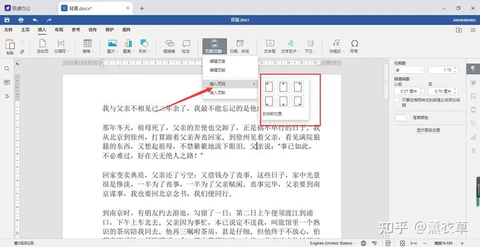This screenshot has width=480, height=247.
Task: Check 'Don't add interval between same-style paragraphs'
Action: click(397, 100)
